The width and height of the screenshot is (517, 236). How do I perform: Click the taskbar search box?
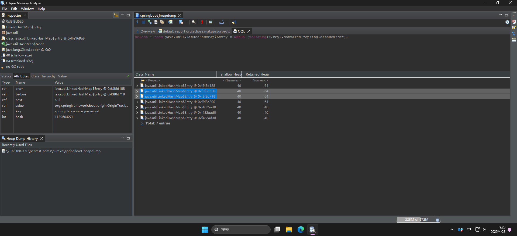[x=241, y=230]
